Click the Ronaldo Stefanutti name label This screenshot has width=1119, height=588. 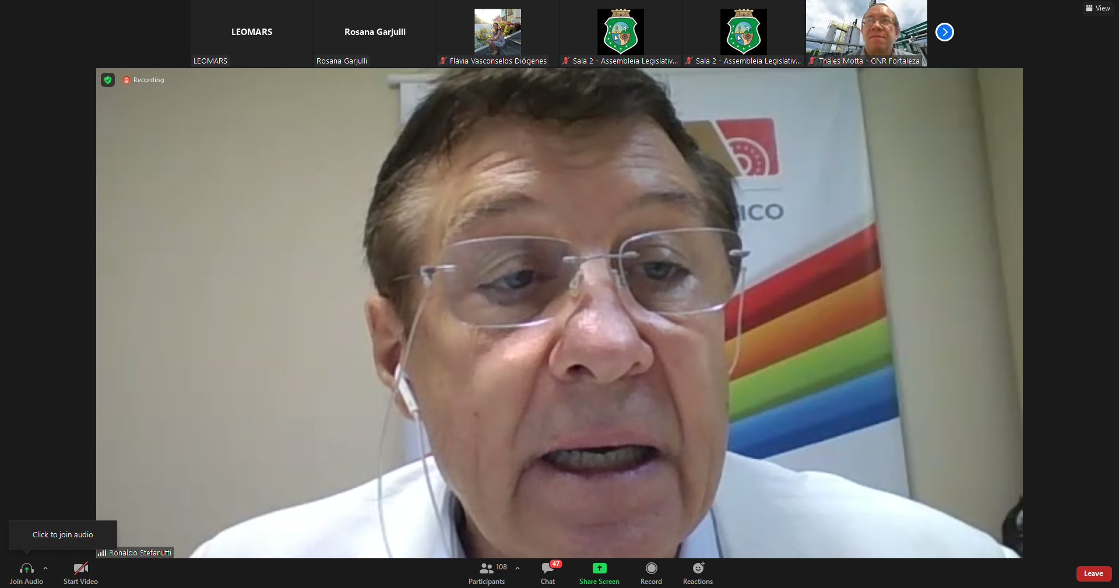point(139,552)
